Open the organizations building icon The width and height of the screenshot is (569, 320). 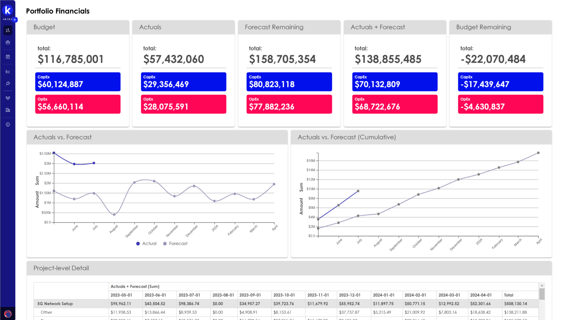pos(8,110)
